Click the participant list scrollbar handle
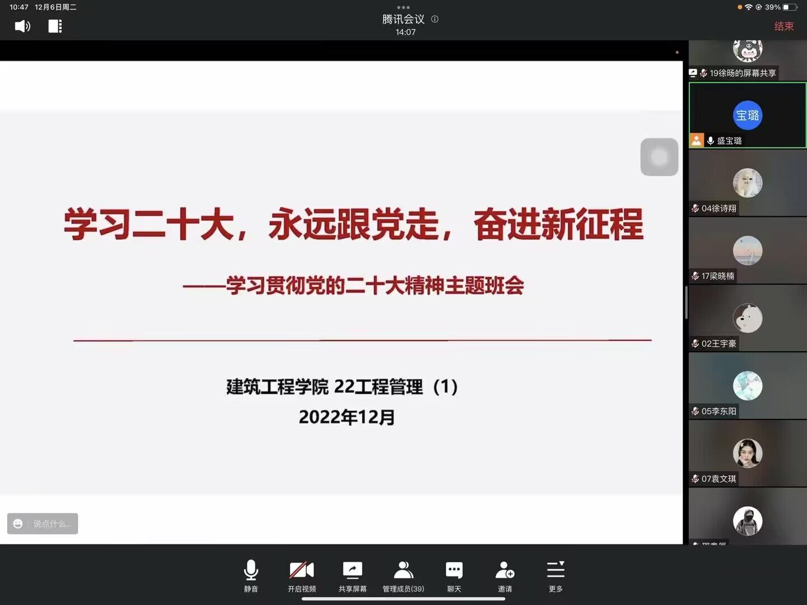 pyautogui.click(x=686, y=302)
